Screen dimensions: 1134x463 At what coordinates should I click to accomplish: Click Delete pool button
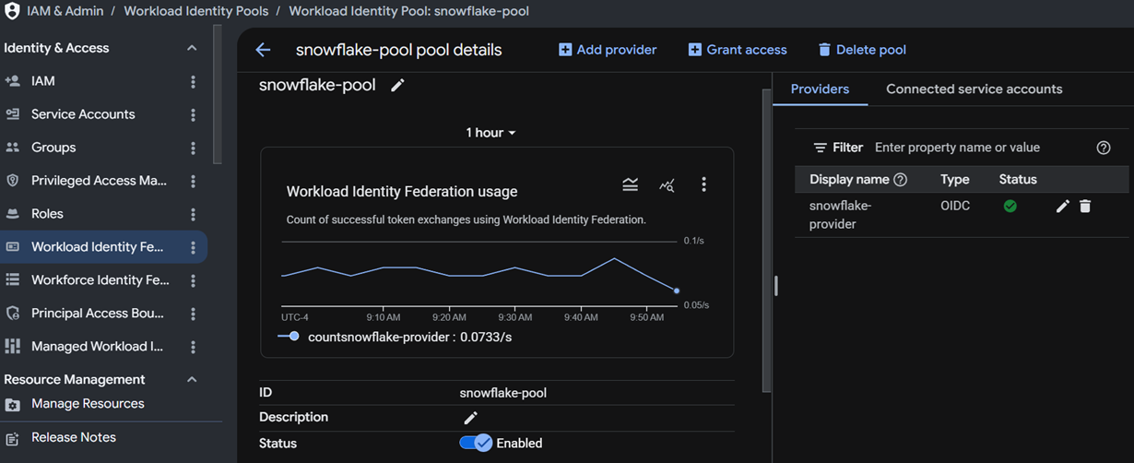pos(862,50)
